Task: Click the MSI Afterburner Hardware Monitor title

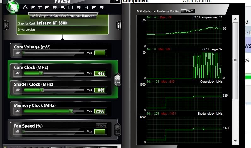Action: 158,11
